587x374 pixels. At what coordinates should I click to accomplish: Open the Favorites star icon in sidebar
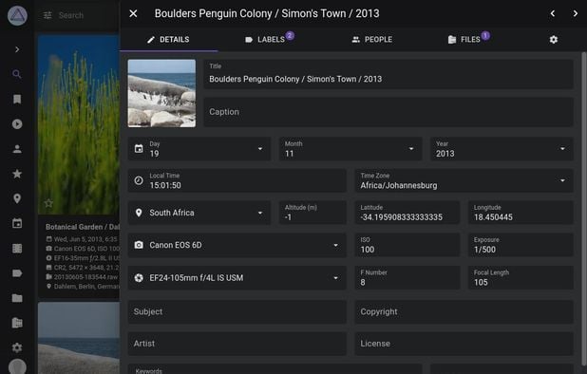(17, 174)
